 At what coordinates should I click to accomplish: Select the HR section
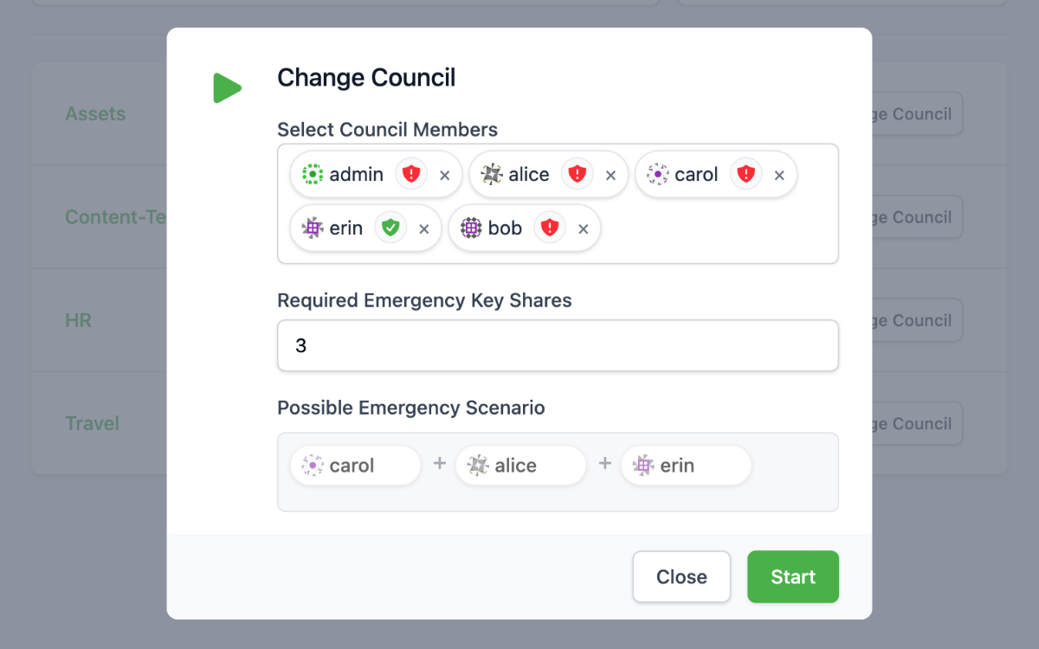[x=78, y=320]
